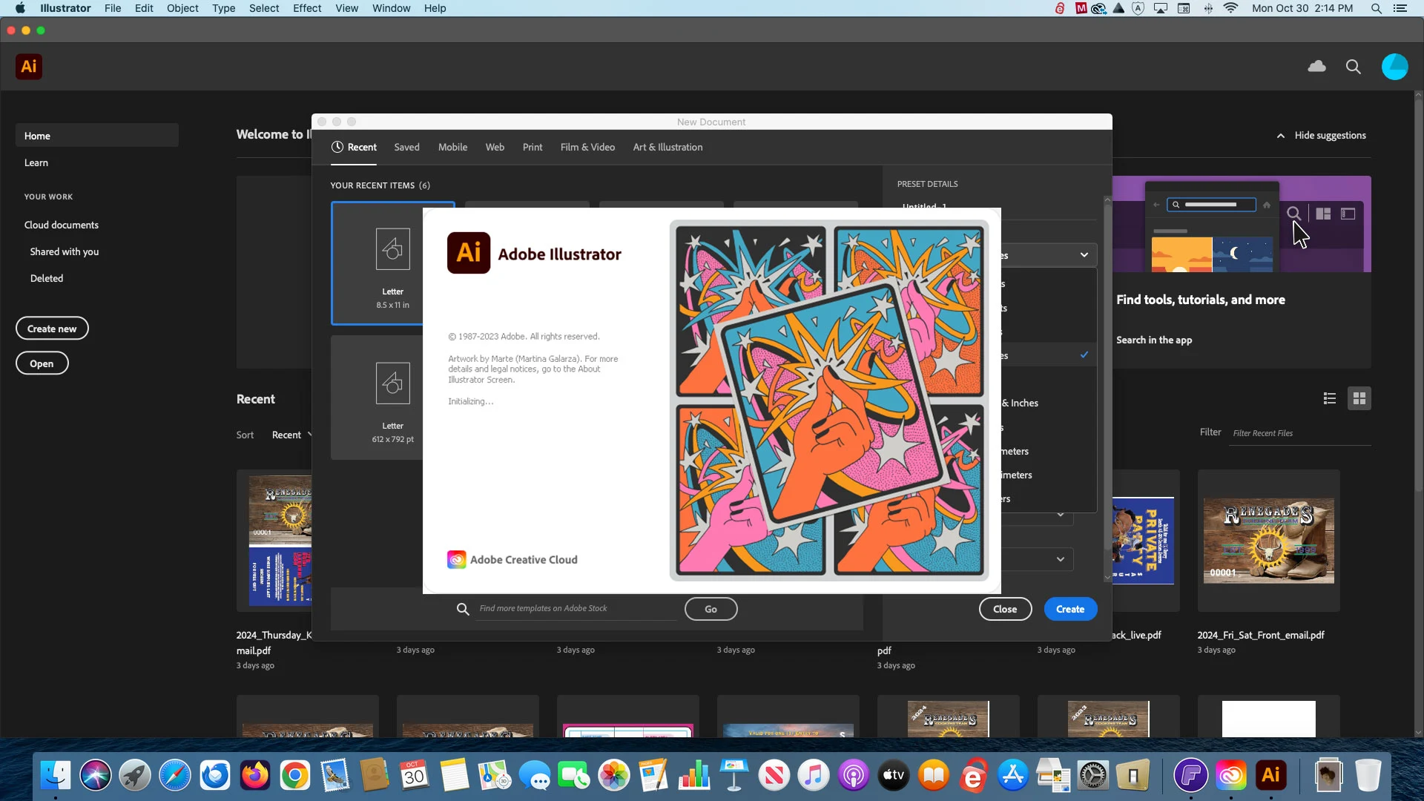1424x801 pixels.
Task: Open the Window menu
Action: tap(391, 8)
